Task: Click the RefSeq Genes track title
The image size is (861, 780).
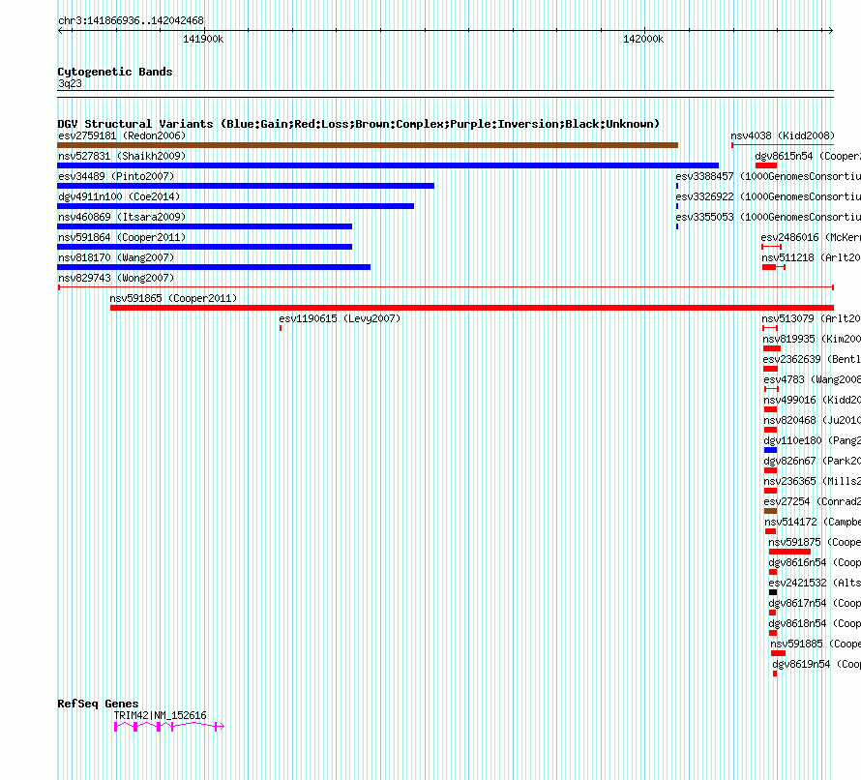Action: [x=99, y=704]
